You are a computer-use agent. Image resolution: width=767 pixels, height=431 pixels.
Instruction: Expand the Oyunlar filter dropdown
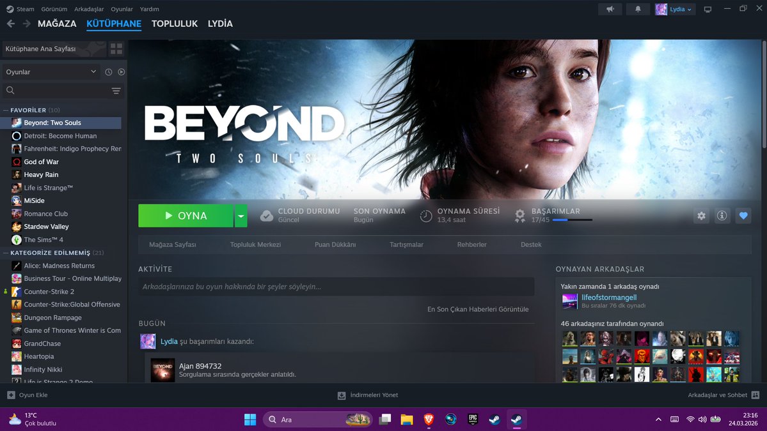(51, 72)
